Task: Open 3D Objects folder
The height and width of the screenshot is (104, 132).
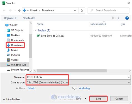Action: [x=15, y=30]
